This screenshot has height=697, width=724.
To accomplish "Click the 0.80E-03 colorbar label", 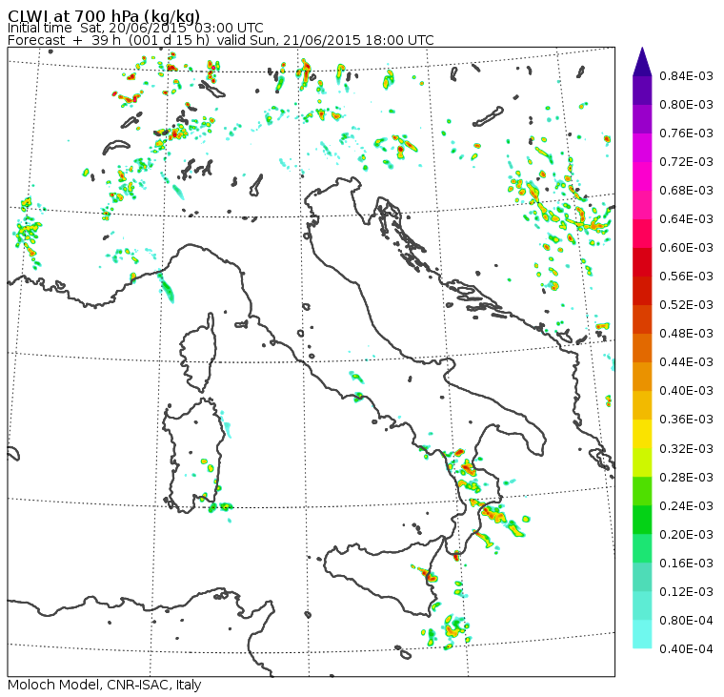I will tap(686, 105).
